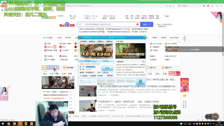The image size is (224, 126).
Task: Open the Chrome-style browser on taskbar
Action: click(9, 124)
